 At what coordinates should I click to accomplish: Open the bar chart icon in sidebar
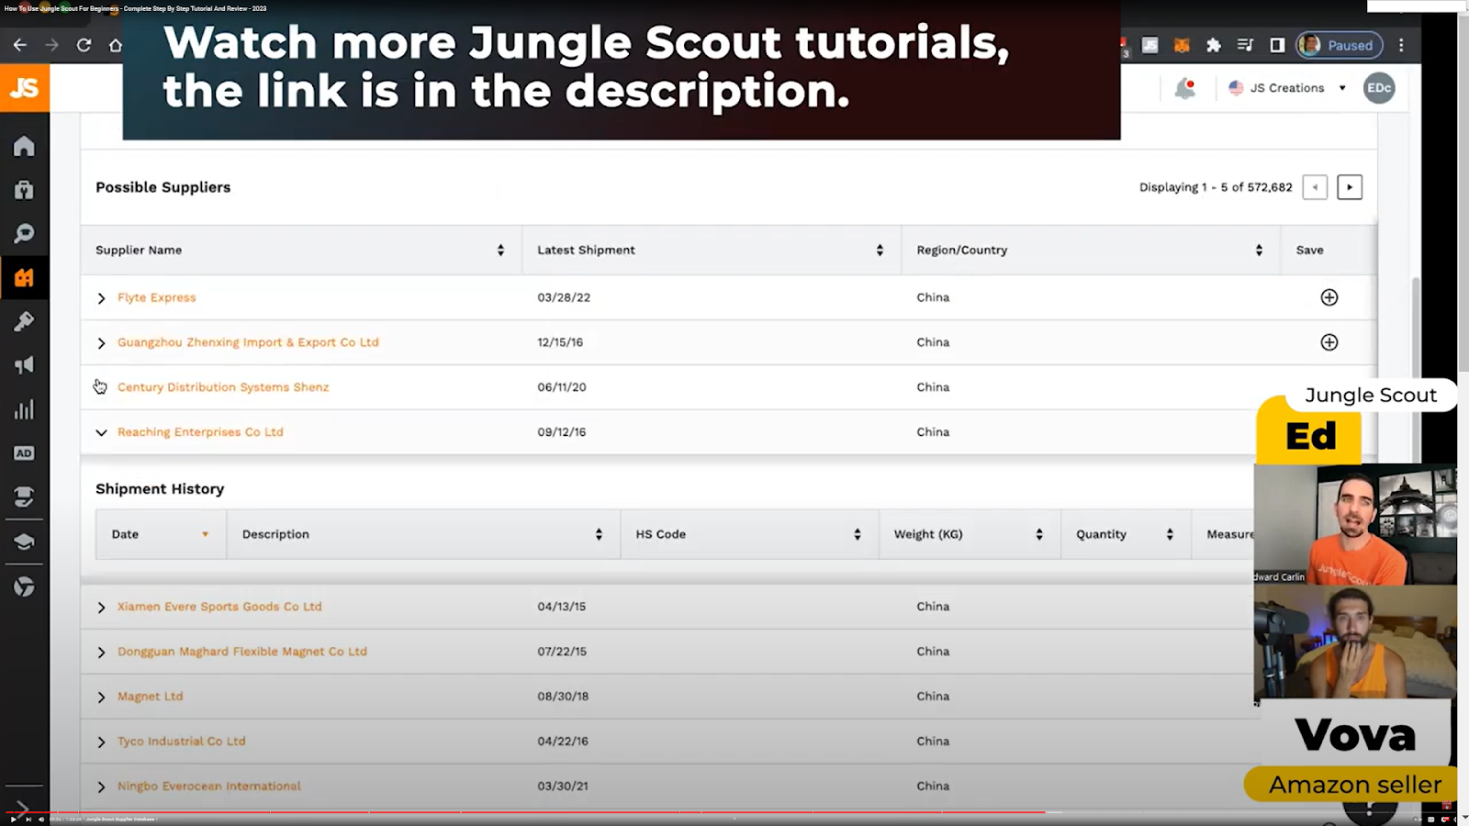tap(24, 409)
